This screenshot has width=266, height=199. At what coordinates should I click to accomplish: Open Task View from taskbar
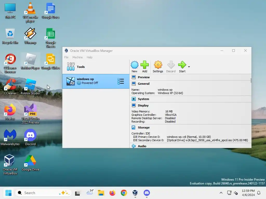pos(77,193)
